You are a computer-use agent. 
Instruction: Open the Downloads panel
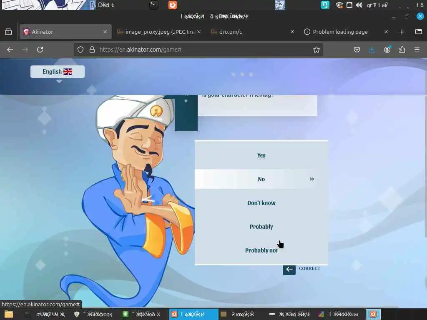point(372,50)
